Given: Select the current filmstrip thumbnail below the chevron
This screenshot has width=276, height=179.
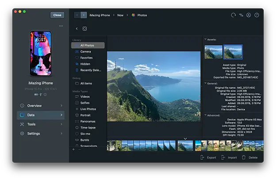Looking at the screenshot, I should coord(185,145).
